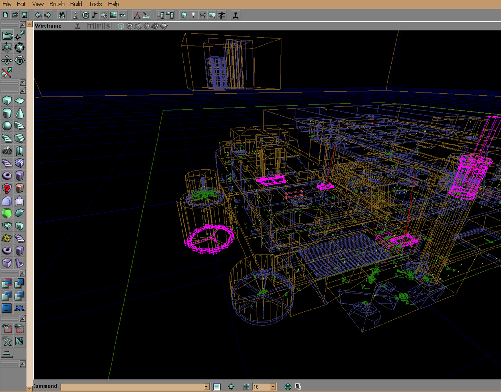This screenshot has width=501, height=392.
Task: Collapse the top camera tools group
Action: coord(23,25)
